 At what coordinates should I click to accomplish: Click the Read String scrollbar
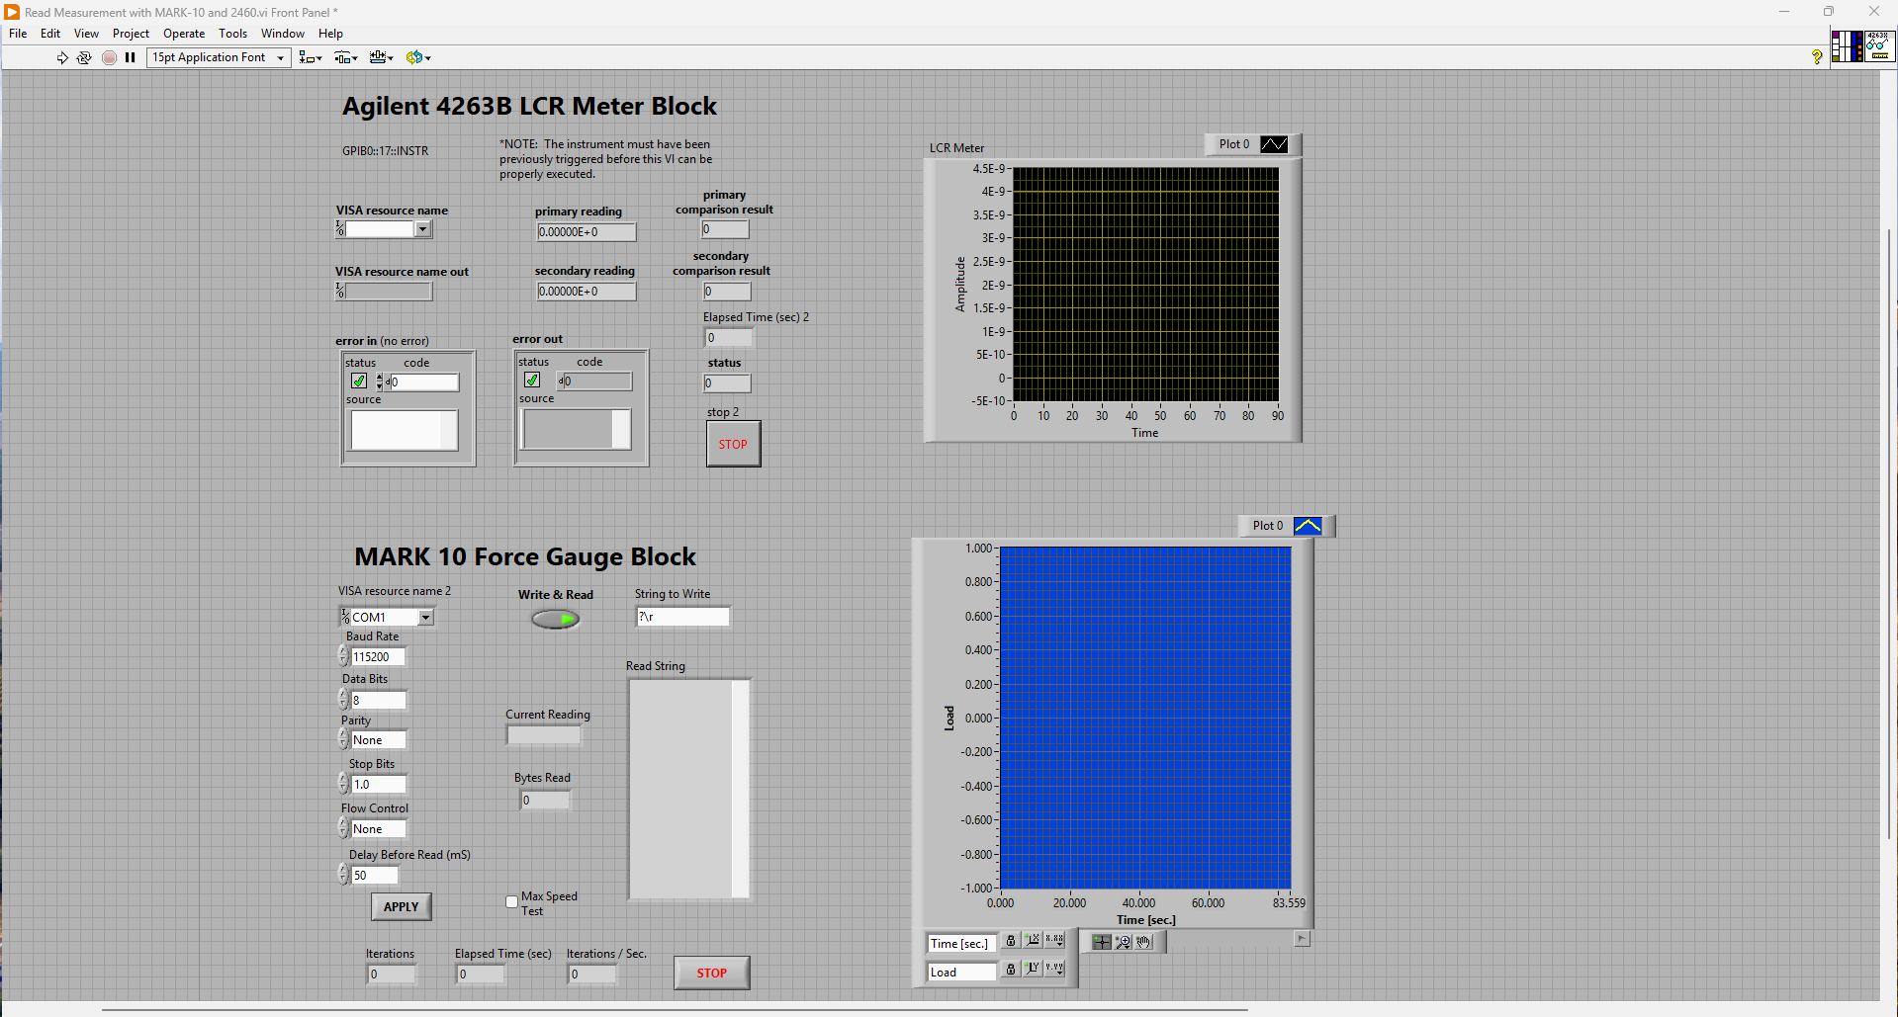point(740,789)
